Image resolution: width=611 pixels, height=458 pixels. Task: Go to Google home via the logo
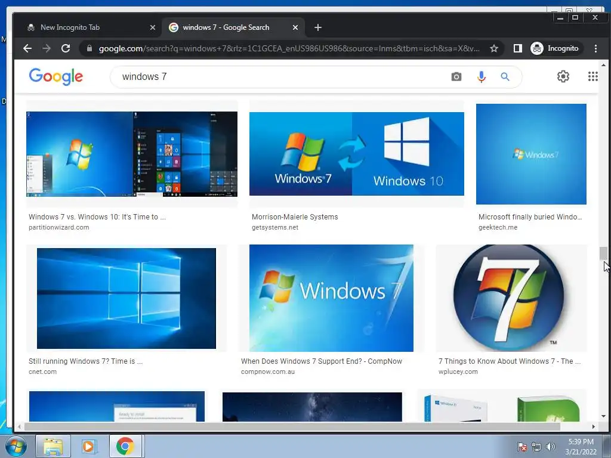click(x=55, y=76)
